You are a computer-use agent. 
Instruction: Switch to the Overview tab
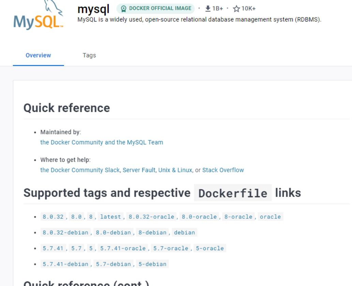click(38, 55)
